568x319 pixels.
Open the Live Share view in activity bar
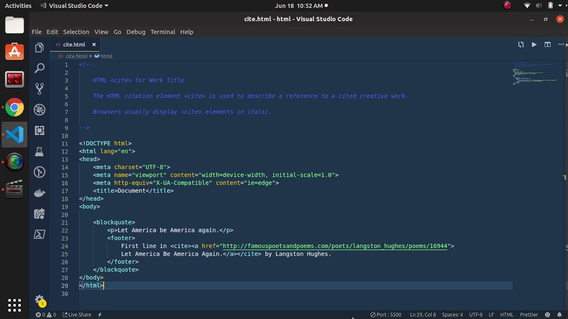[x=39, y=214]
